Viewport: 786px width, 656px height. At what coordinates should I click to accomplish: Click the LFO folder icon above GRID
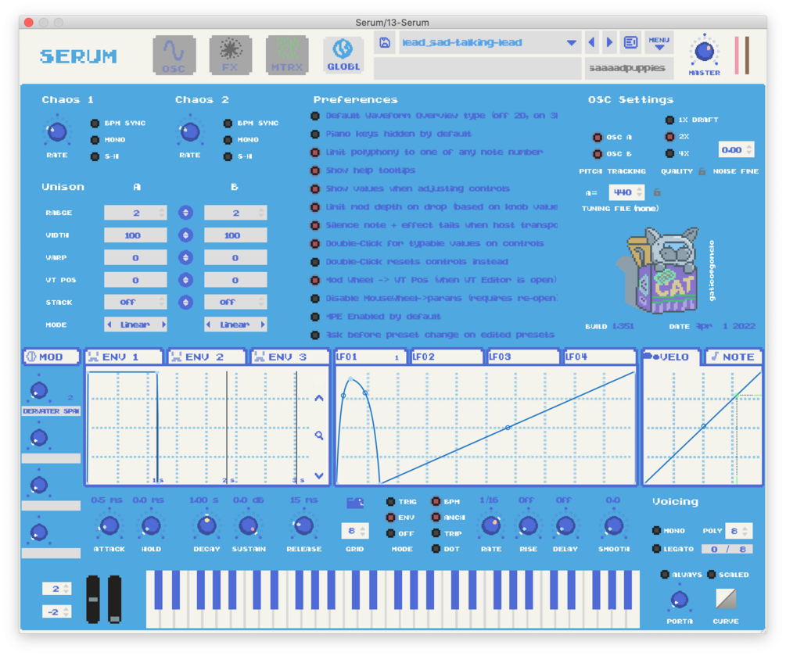pyautogui.click(x=355, y=503)
